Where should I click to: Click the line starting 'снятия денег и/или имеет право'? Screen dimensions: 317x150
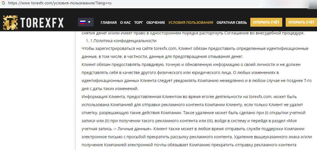pos(193,33)
